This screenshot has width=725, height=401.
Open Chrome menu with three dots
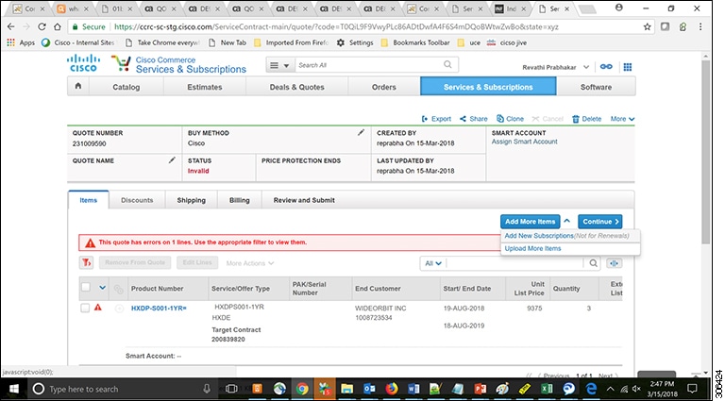coord(700,26)
